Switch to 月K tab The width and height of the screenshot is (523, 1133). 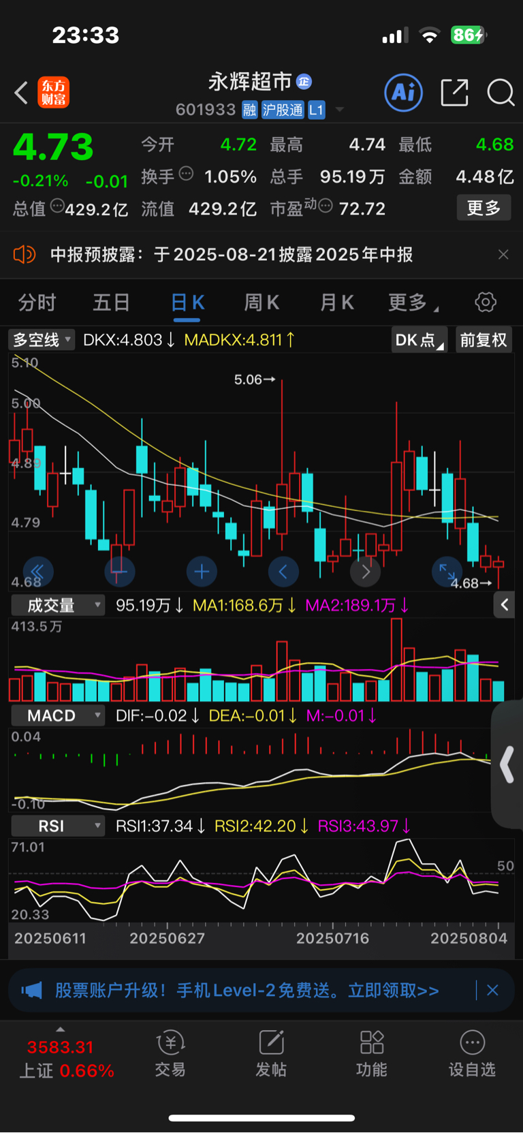pyautogui.click(x=336, y=302)
